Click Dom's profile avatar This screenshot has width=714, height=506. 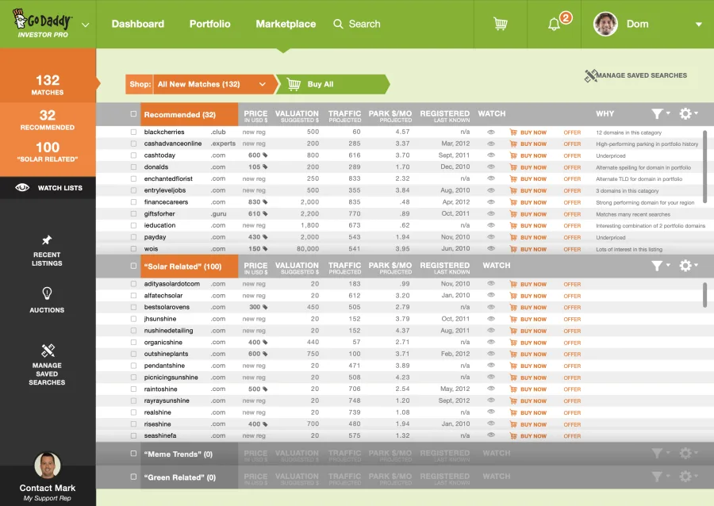click(605, 24)
